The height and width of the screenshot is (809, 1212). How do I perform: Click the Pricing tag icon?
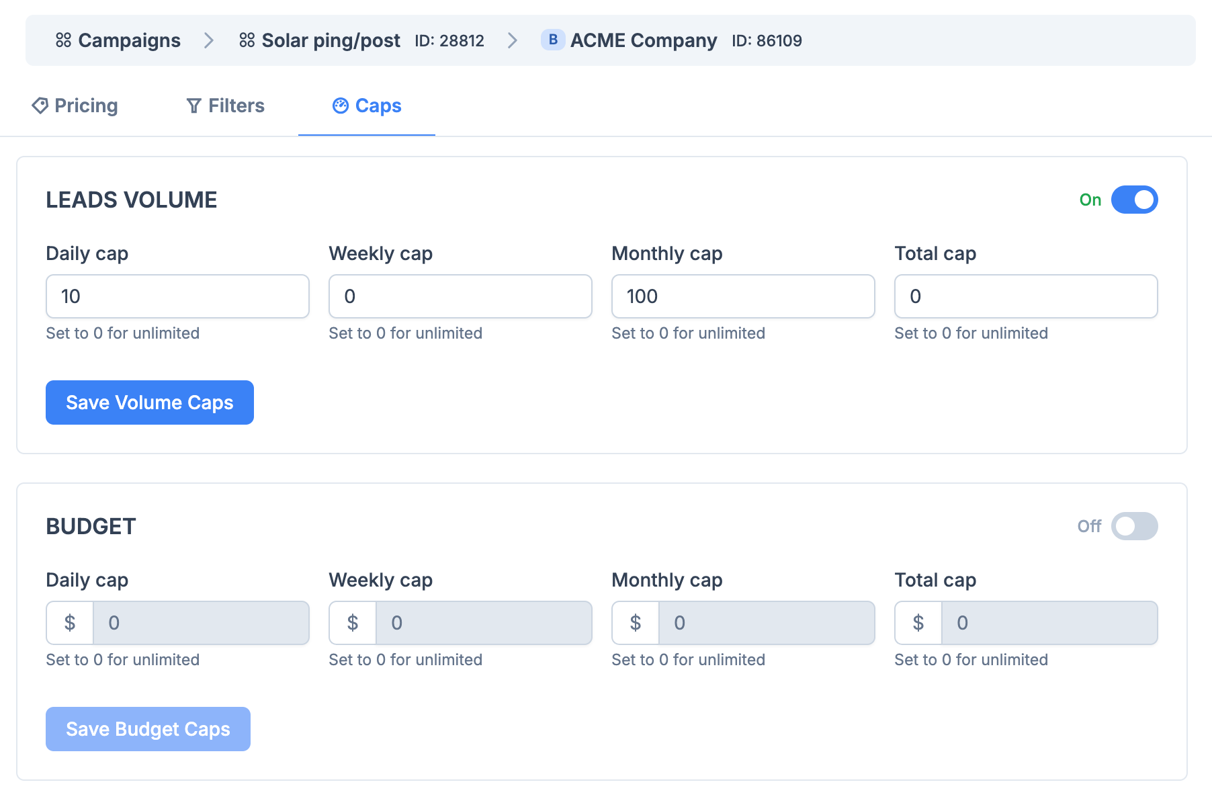(x=40, y=105)
